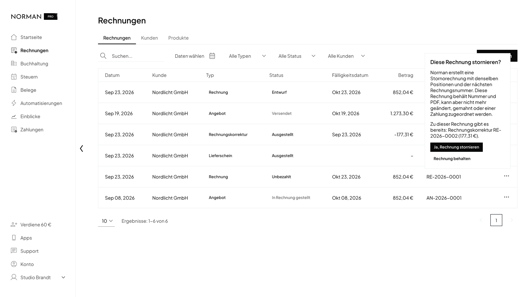Collapse the sidebar with the arrow
The height and width of the screenshot is (297, 528).
coord(82,148)
